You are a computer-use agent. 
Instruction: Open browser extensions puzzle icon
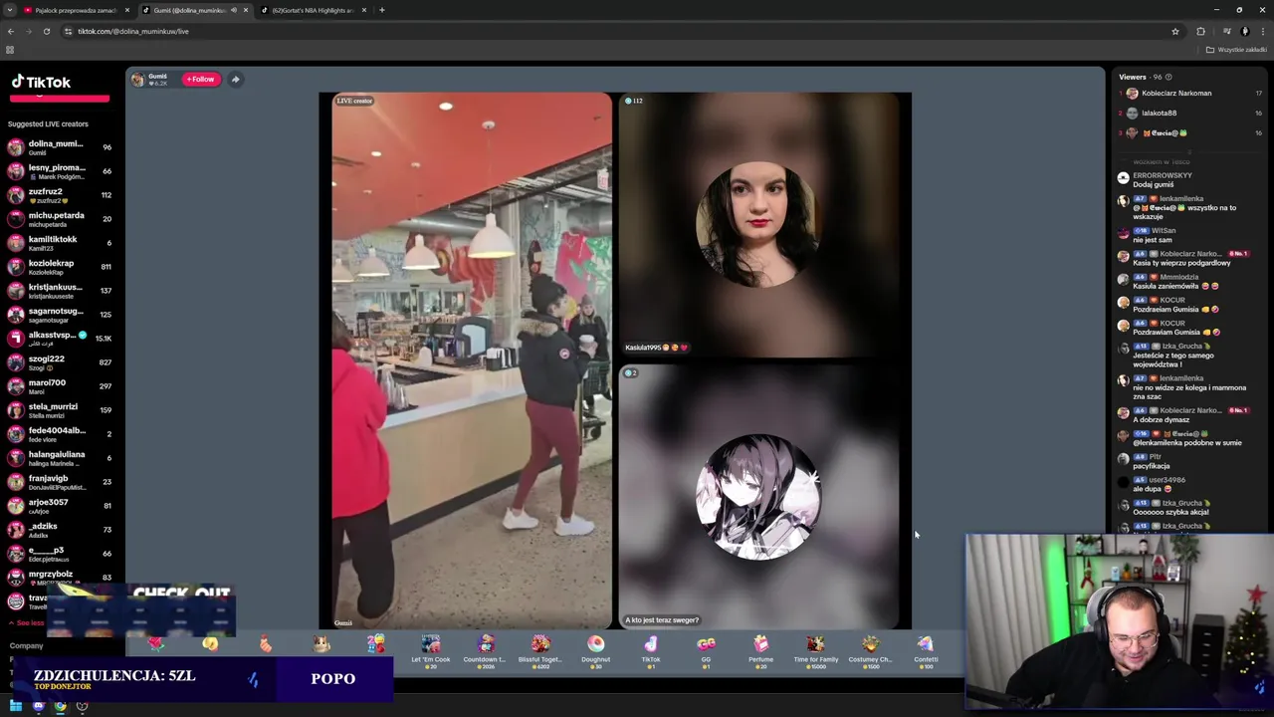tap(1200, 31)
